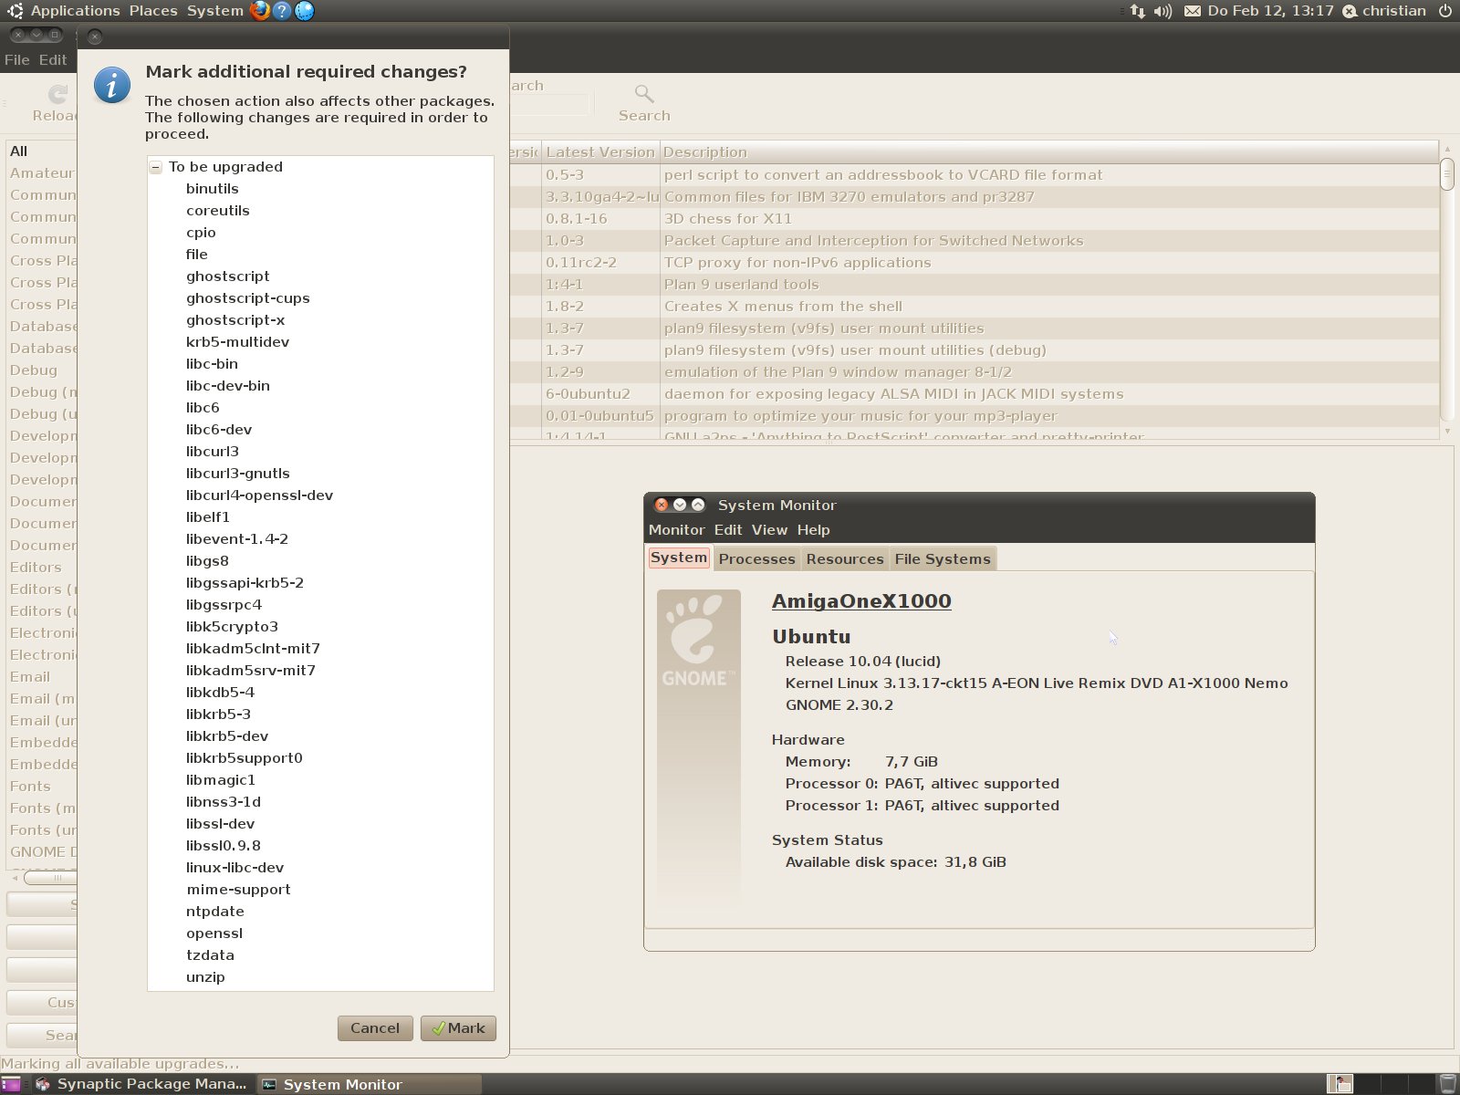Click the power/session icon

(x=1444, y=11)
